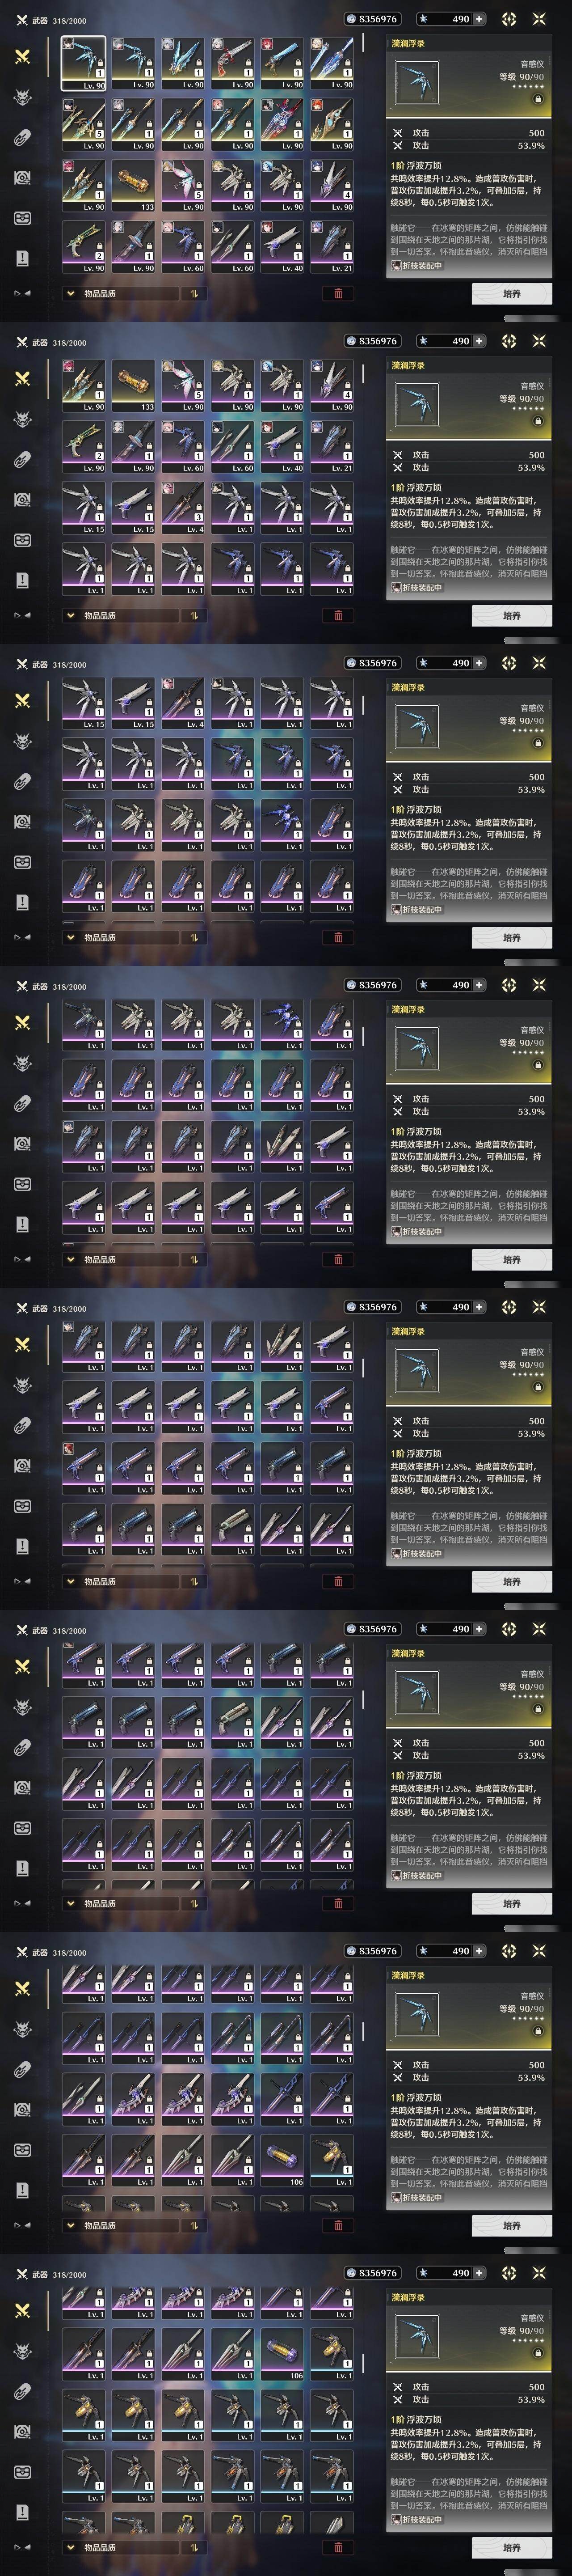Switch to the topmost sidebar's face mask tab
This screenshot has width=572, height=2576.
point(22,218)
